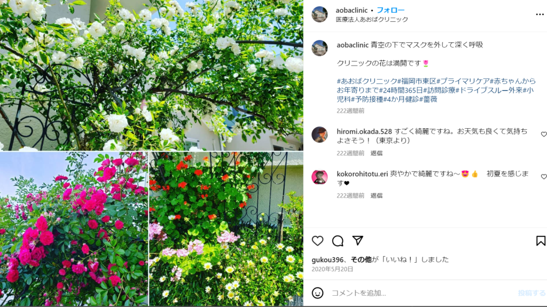The width and height of the screenshot is (547, 307).
Task: Open aobaclinic profile avatar in header
Action: click(319, 14)
